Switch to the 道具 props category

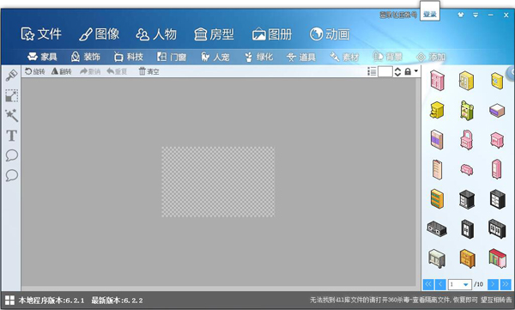pos(301,57)
